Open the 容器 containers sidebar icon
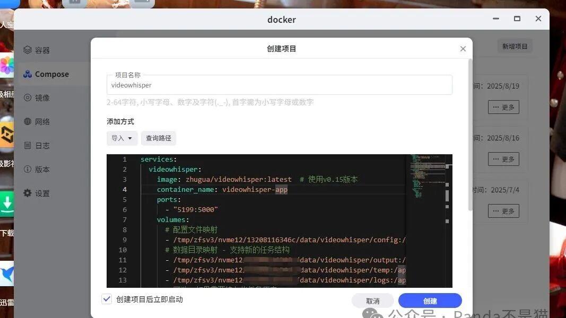This screenshot has height=318, width=566. click(28, 50)
